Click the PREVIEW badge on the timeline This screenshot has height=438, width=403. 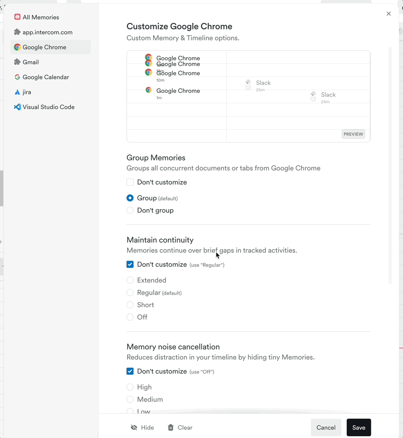point(353,134)
